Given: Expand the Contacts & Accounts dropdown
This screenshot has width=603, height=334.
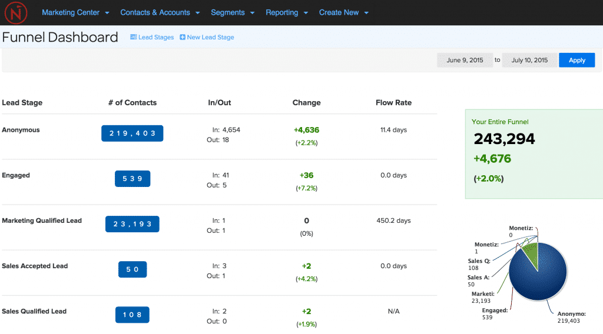Looking at the screenshot, I should point(160,12).
